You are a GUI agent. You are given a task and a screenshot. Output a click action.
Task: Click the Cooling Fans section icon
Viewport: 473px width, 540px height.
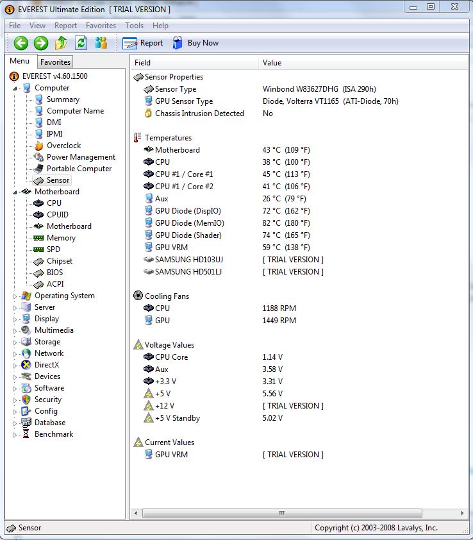pyautogui.click(x=138, y=296)
